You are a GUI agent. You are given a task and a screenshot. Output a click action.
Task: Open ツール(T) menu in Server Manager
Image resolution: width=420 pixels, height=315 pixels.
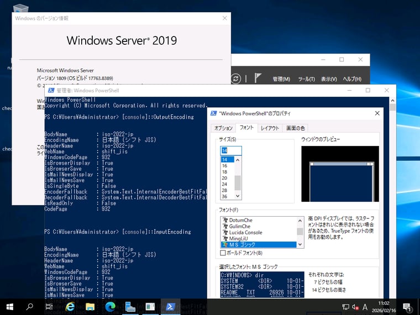pos(306,79)
